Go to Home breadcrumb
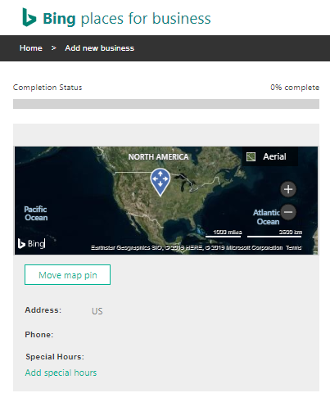330x402 pixels. click(31, 48)
